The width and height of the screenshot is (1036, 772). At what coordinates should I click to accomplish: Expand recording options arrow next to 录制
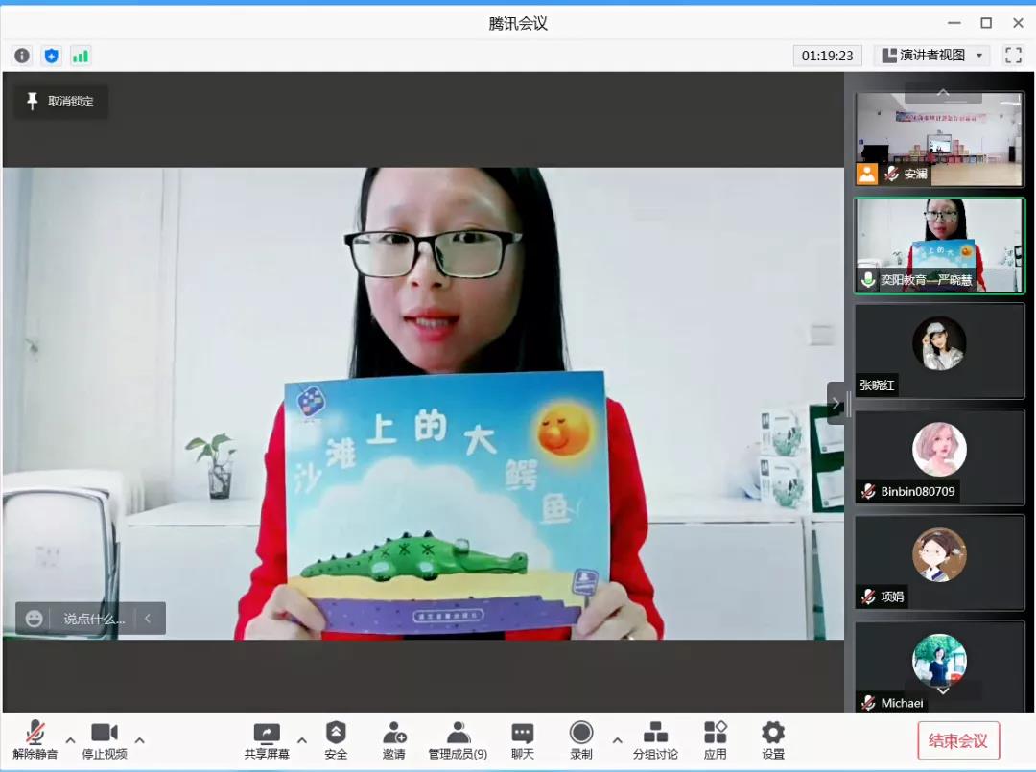pos(617,740)
